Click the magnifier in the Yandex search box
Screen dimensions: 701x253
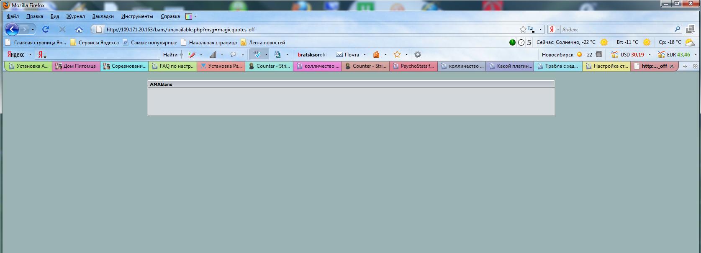(x=678, y=29)
